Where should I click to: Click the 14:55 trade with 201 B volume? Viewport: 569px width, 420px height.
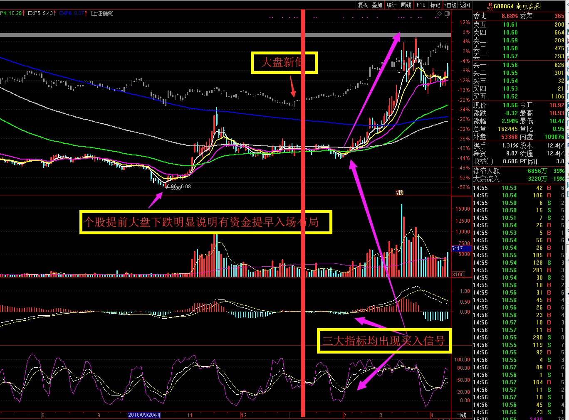519,270
